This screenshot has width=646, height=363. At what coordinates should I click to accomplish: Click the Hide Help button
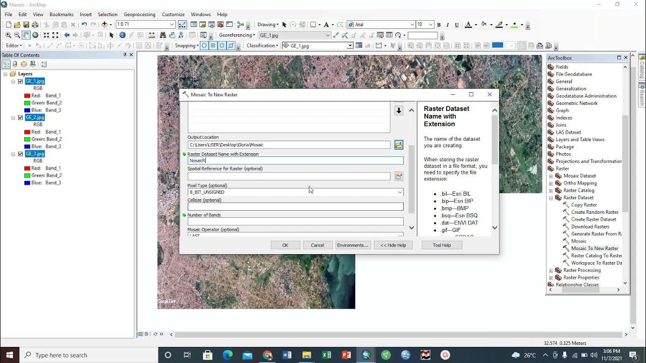[x=393, y=245]
